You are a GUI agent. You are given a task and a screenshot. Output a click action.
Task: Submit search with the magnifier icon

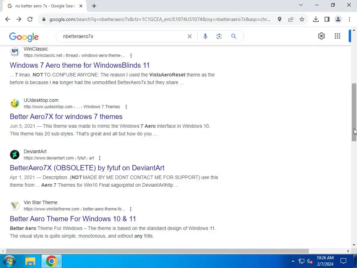tap(234, 36)
